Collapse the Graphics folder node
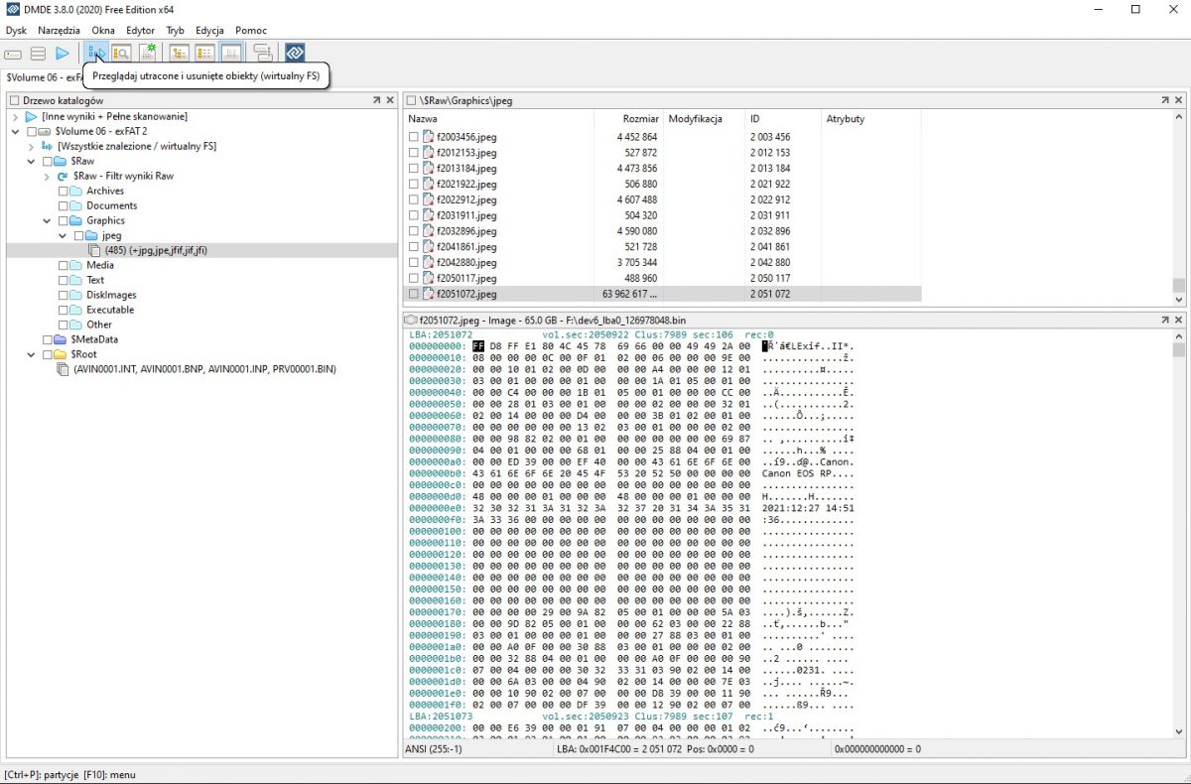This screenshot has height=784, width=1191. pyautogui.click(x=47, y=220)
